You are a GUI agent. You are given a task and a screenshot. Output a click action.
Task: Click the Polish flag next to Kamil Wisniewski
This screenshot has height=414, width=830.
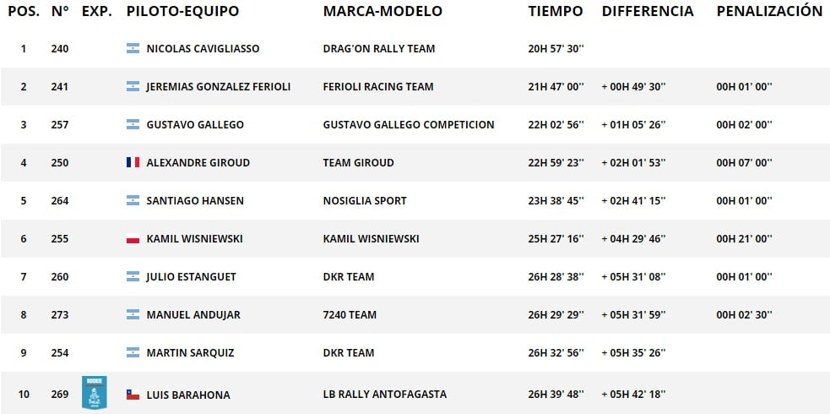[x=133, y=239]
